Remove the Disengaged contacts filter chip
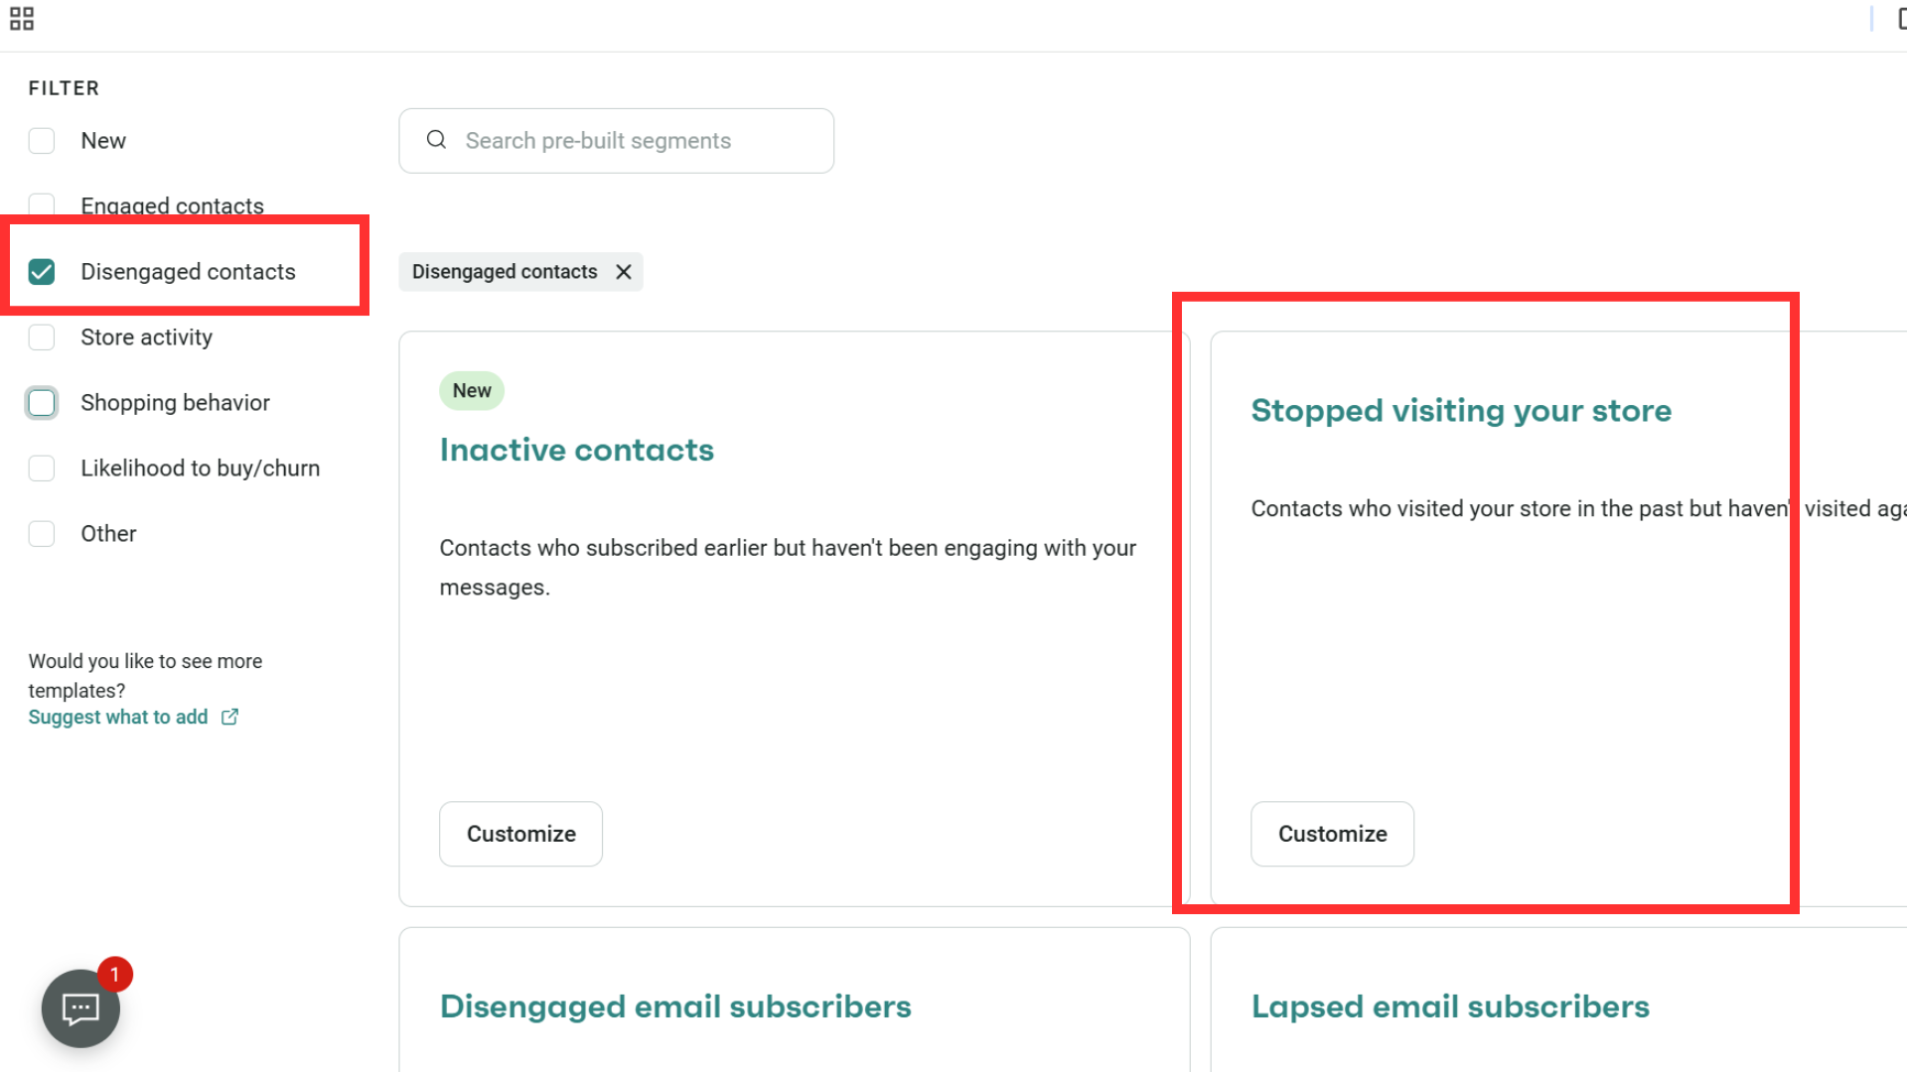Screen dimensions: 1907x1072 pyautogui.click(x=624, y=272)
